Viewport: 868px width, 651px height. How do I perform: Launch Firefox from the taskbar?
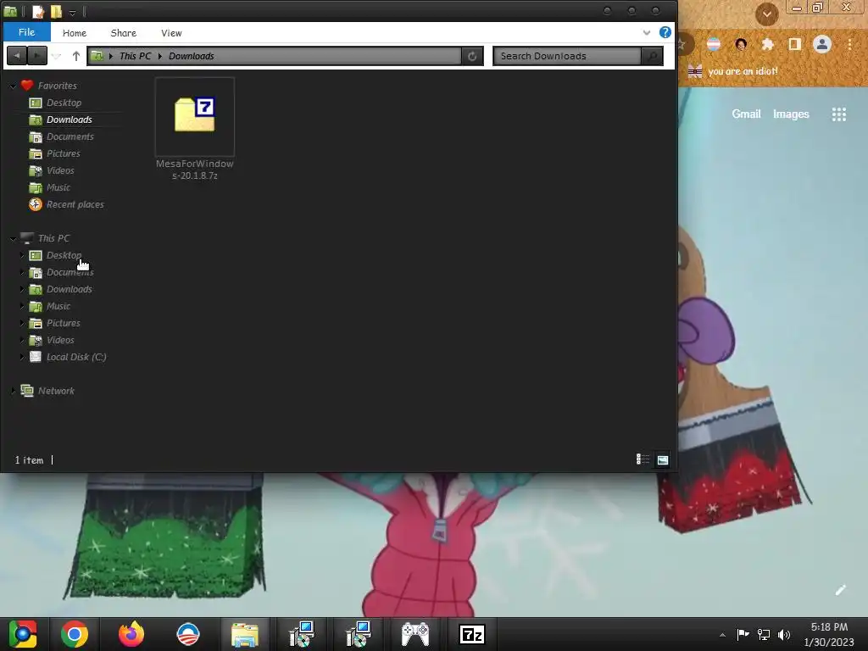(131, 634)
